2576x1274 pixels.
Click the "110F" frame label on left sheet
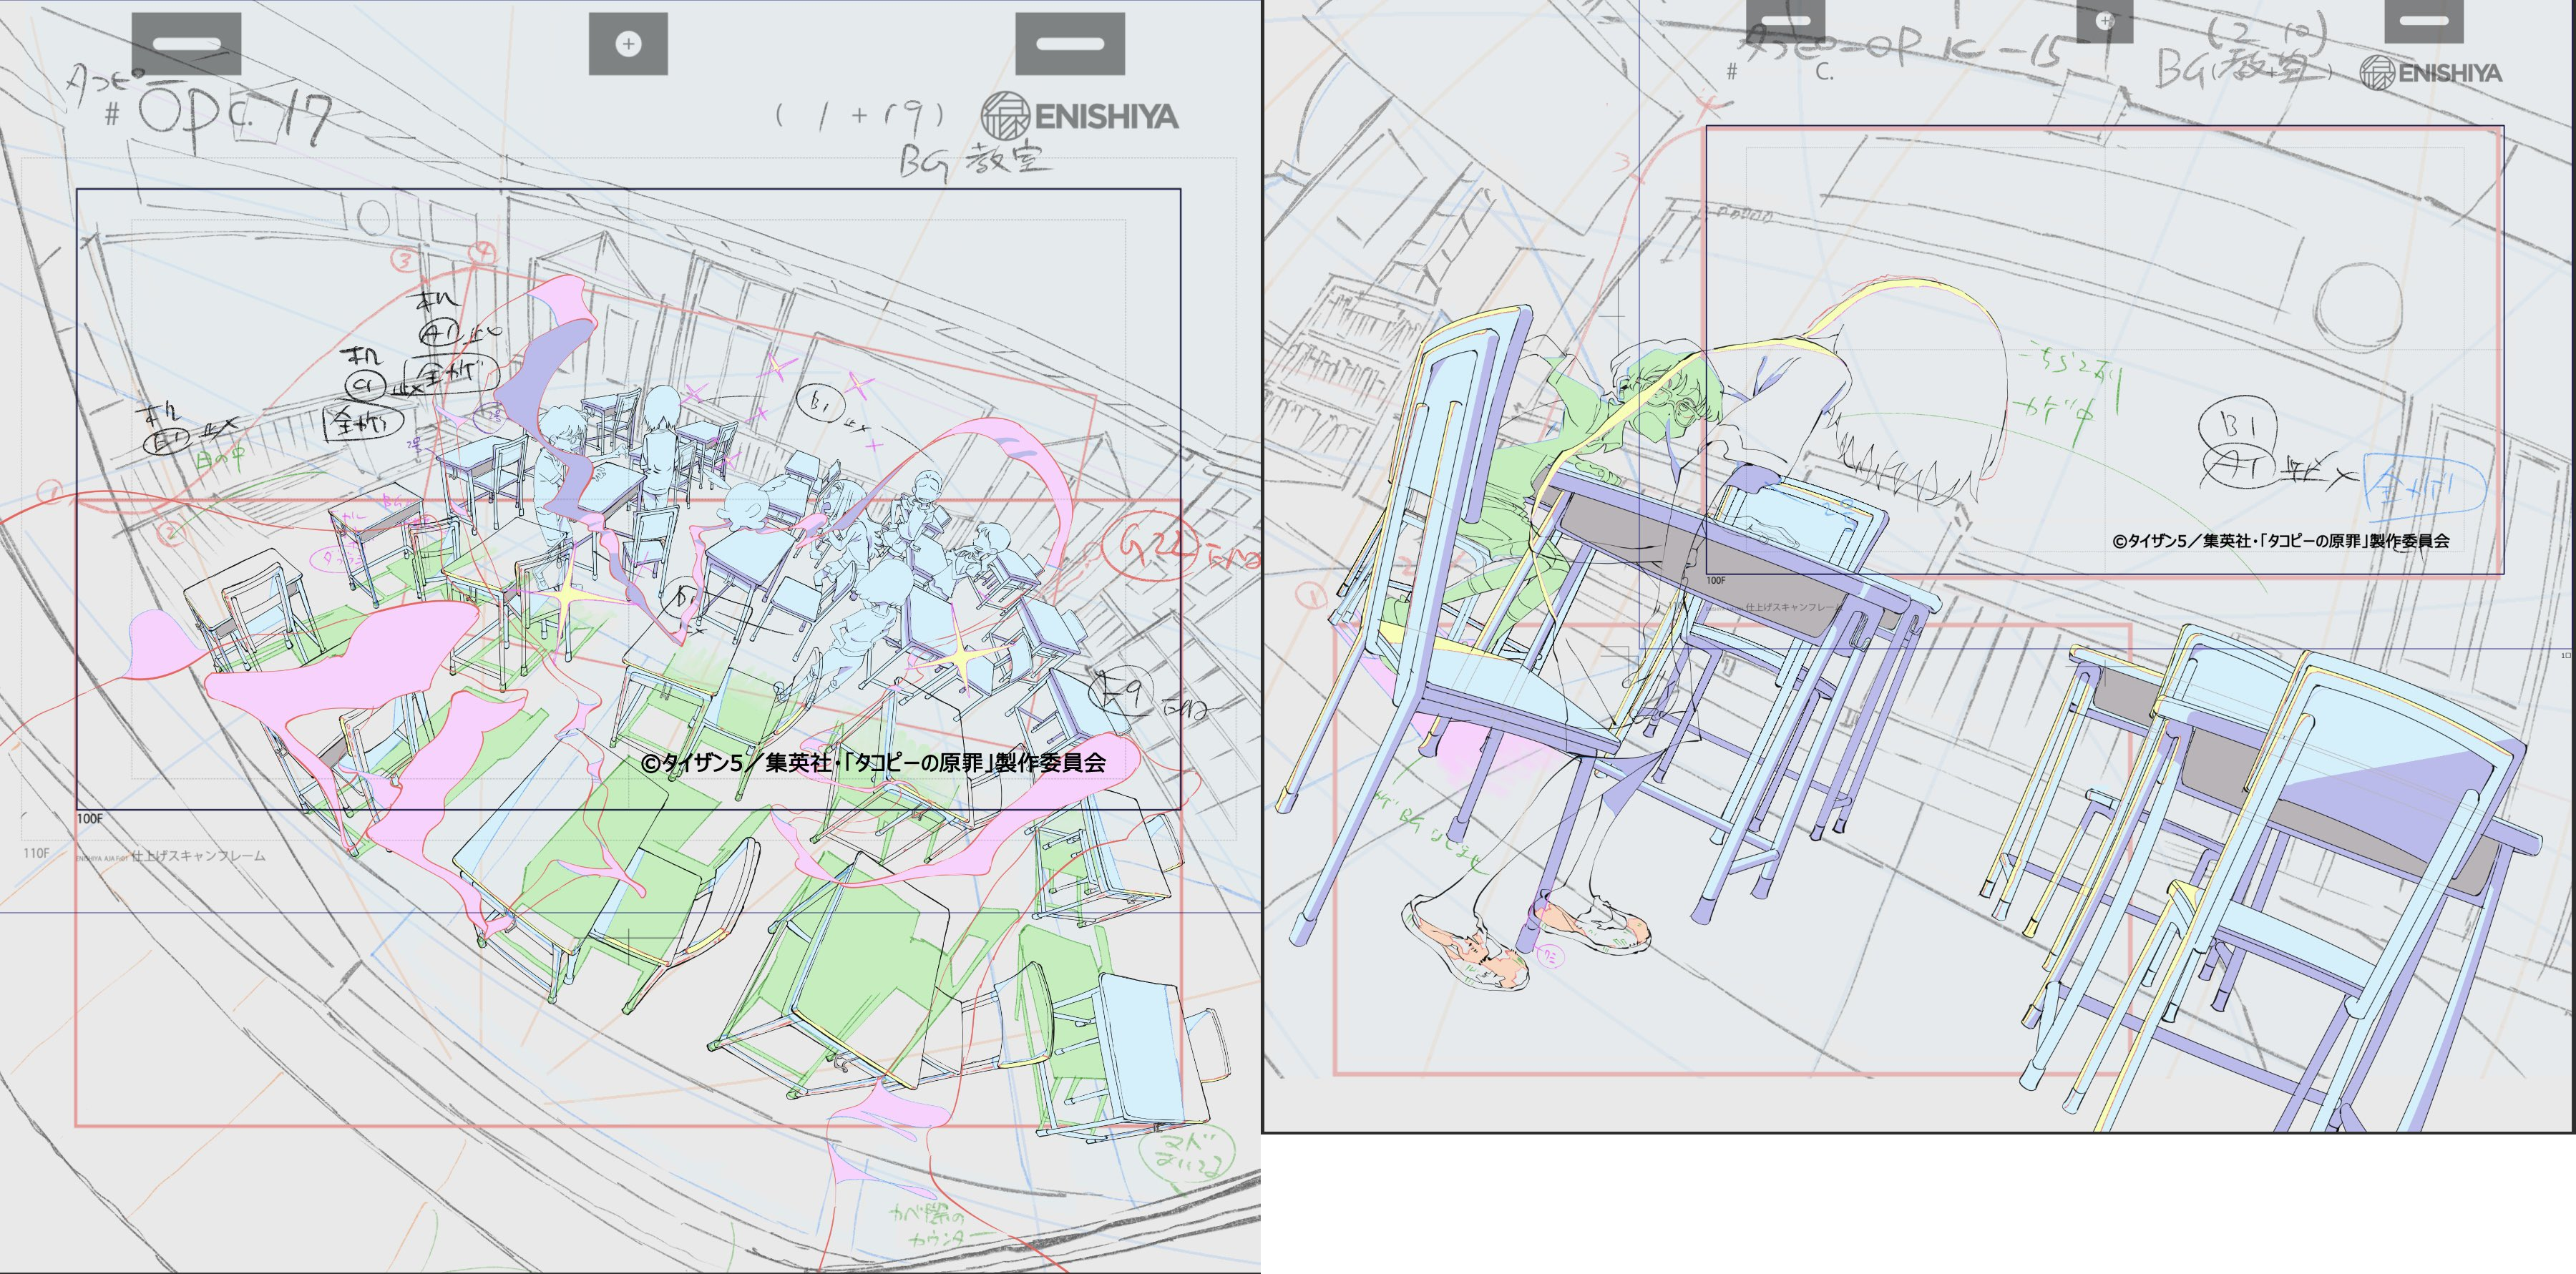tap(36, 854)
